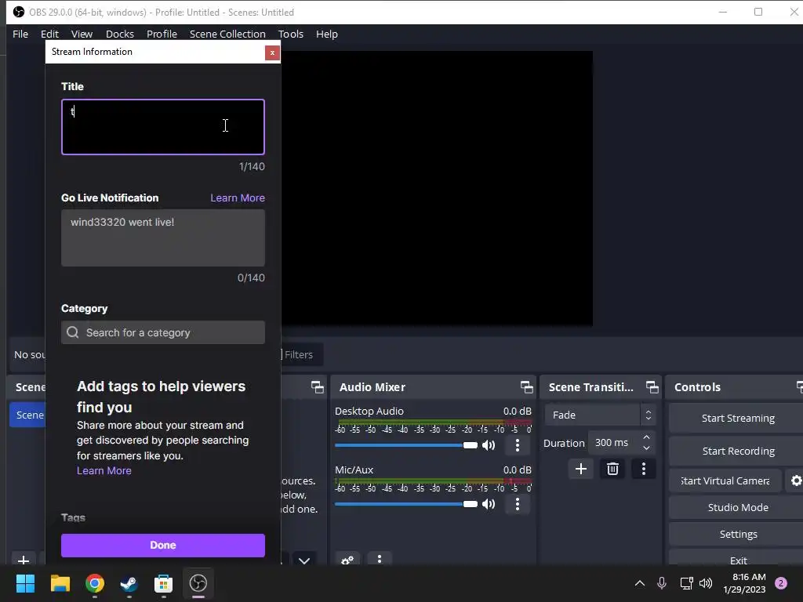Close the Stream Information dialog
Image resolution: width=803 pixels, height=602 pixels.
click(x=272, y=53)
